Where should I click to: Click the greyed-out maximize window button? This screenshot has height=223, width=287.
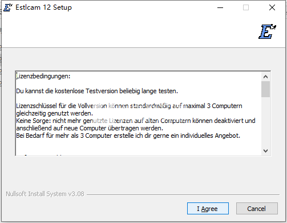tap(246, 7)
